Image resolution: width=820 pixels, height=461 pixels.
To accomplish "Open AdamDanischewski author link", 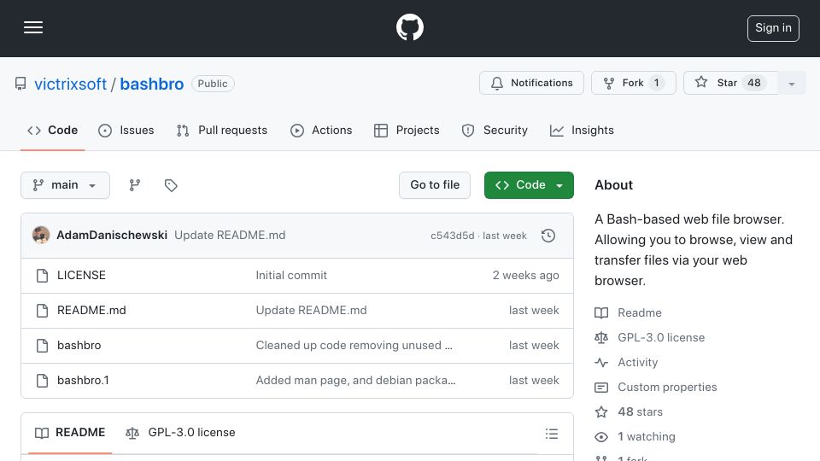I will 112,236.
